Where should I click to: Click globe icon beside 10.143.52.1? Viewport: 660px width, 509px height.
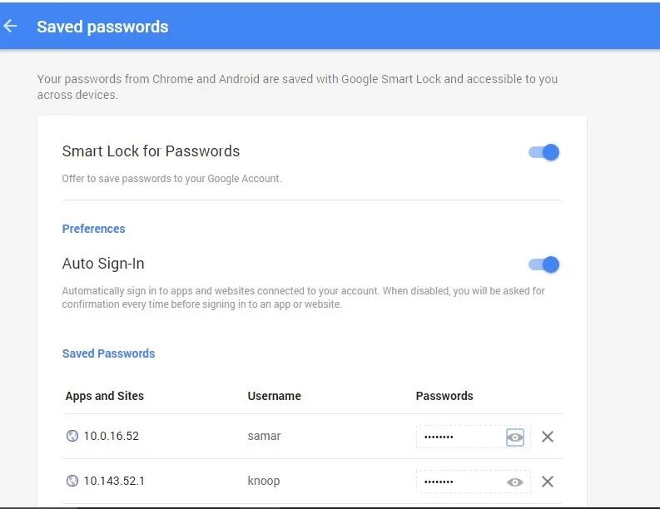click(x=72, y=481)
